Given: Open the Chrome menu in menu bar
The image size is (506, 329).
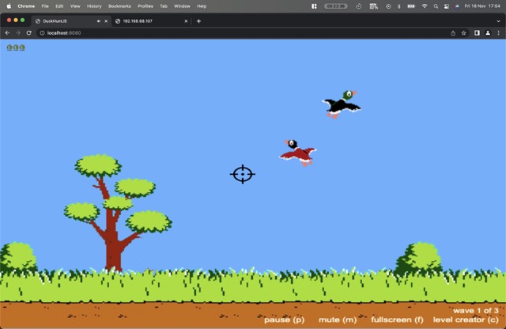Looking at the screenshot, I should [26, 6].
